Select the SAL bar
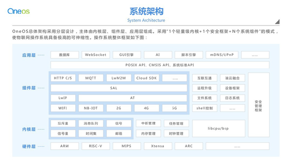 point(119,88)
